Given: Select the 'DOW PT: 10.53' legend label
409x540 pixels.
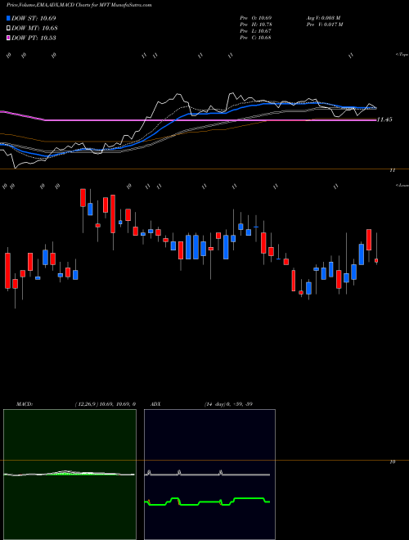Looking at the screenshot, I should pyautogui.click(x=34, y=38).
